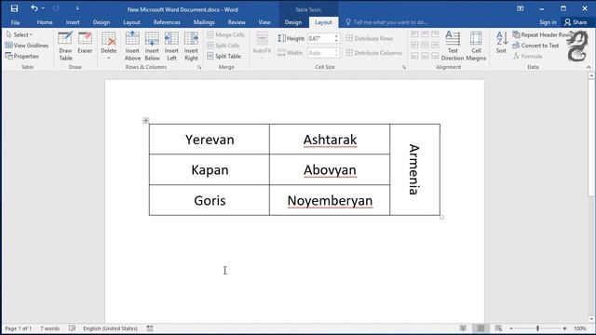This screenshot has width=596, height=335.
Task: Click the 7 words count in status bar
Action: (x=49, y=328)
